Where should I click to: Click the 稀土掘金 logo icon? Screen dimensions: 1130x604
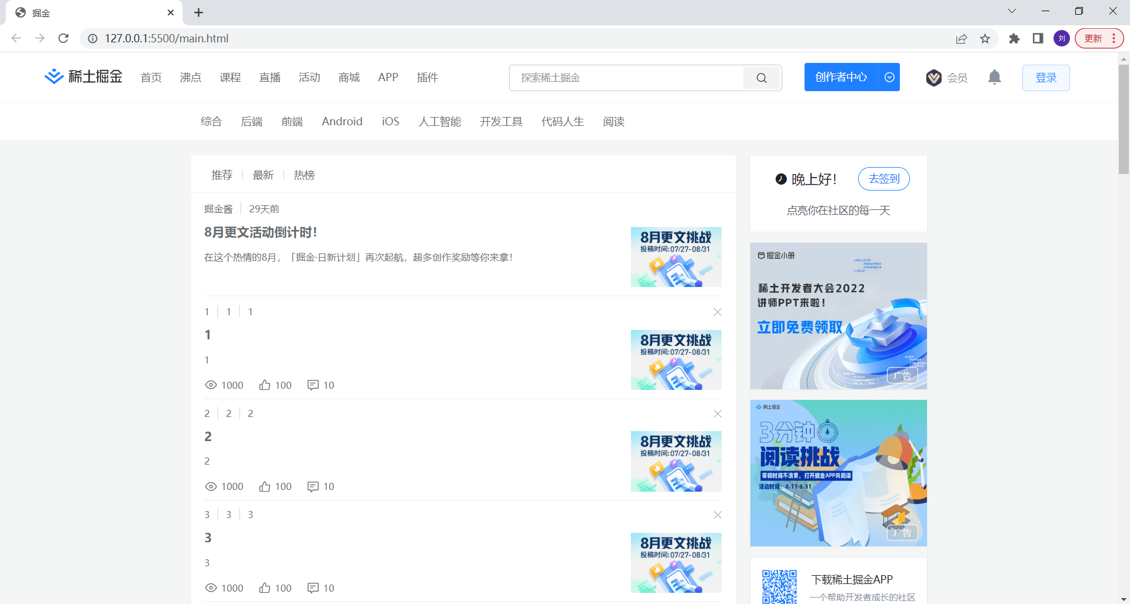point(54,76)
